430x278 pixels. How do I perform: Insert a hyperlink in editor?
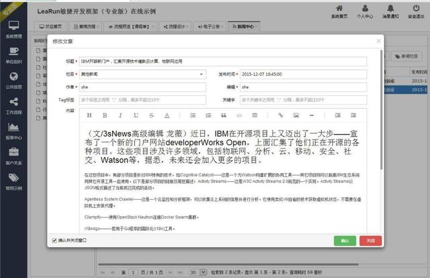(x=281, y=115)
